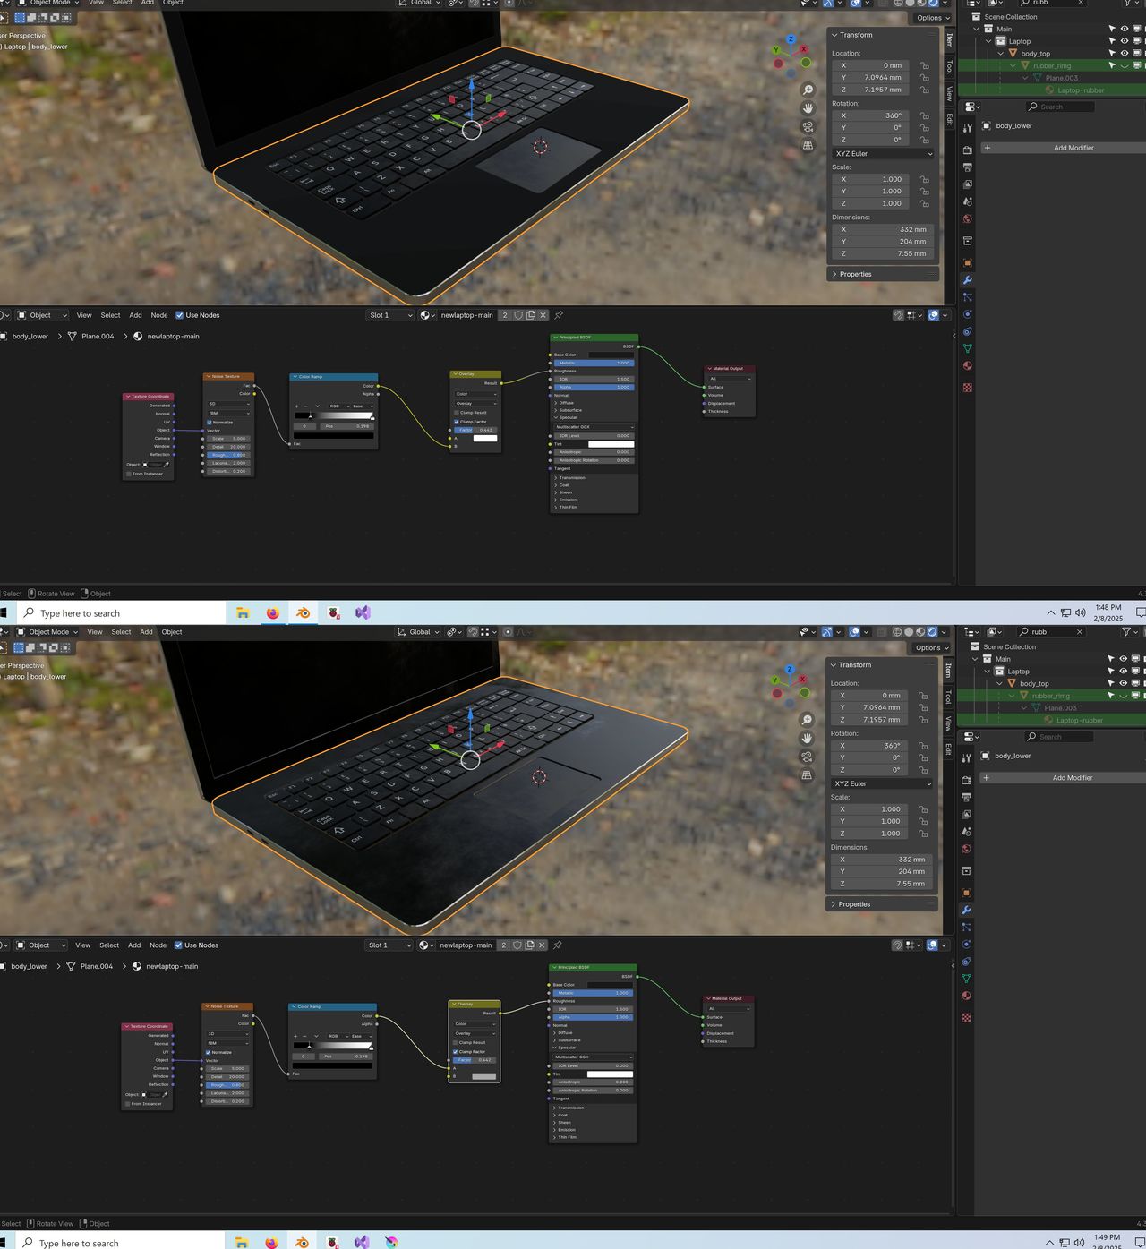Screen dimensions: 1146x1249
Task: Toggle visibility eye for Main in lower outliner
Action: (x=1124, y=659)
